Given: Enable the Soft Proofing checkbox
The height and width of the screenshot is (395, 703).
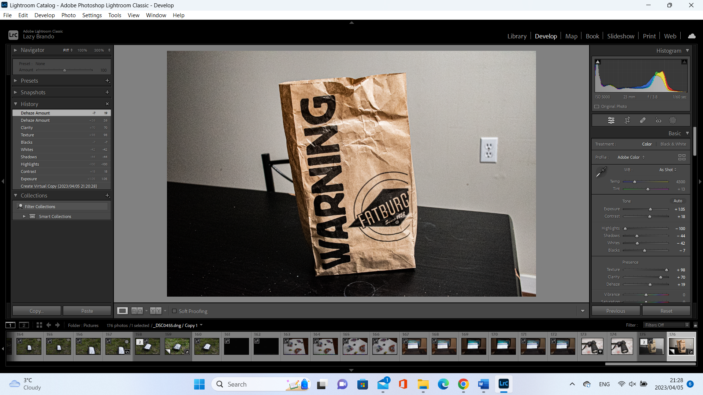Looking at the screenshot, I should click(174, 311).
